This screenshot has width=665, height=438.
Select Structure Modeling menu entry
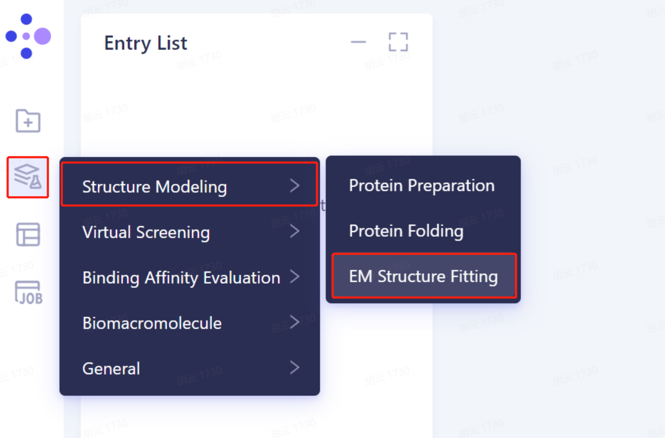click(x=155, y=186)
